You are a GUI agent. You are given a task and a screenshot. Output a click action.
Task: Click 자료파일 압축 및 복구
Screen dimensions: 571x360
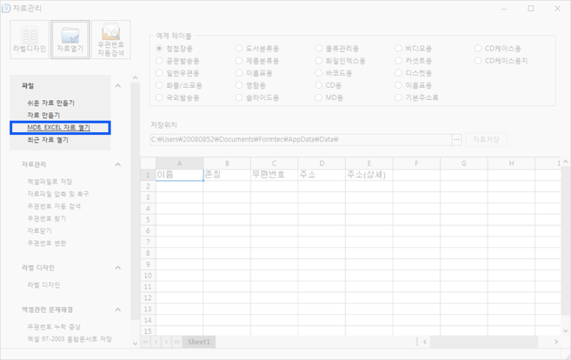(x=59, y=194)
